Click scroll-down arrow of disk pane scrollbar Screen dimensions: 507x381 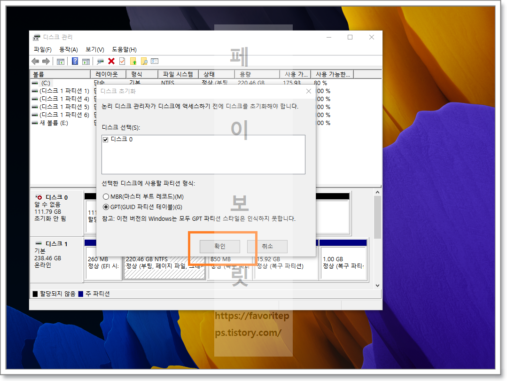(x=377, y=286)
